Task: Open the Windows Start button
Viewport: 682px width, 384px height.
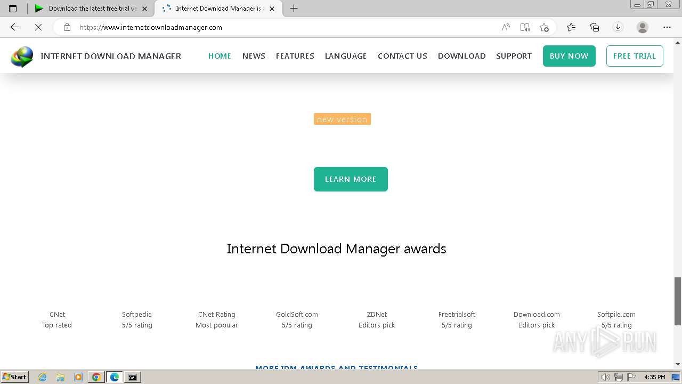Action: coord(14,377)
